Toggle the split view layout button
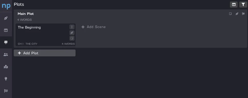 (234, 5)
